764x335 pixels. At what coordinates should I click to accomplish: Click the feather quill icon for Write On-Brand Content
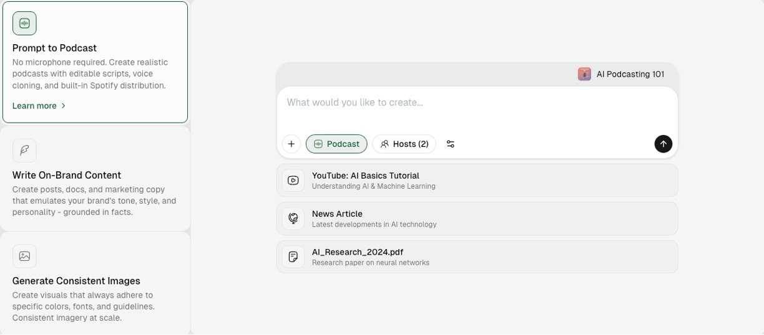pyautogui.click(x=24, y=151)
